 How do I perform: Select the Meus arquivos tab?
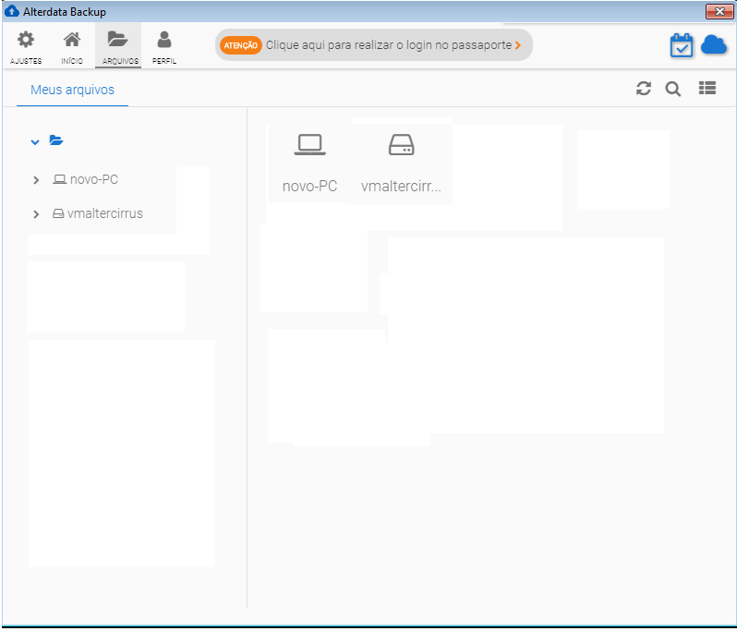pos(72,90)
